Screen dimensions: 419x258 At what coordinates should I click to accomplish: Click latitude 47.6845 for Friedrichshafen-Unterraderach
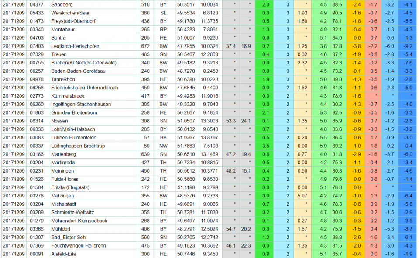186,88
